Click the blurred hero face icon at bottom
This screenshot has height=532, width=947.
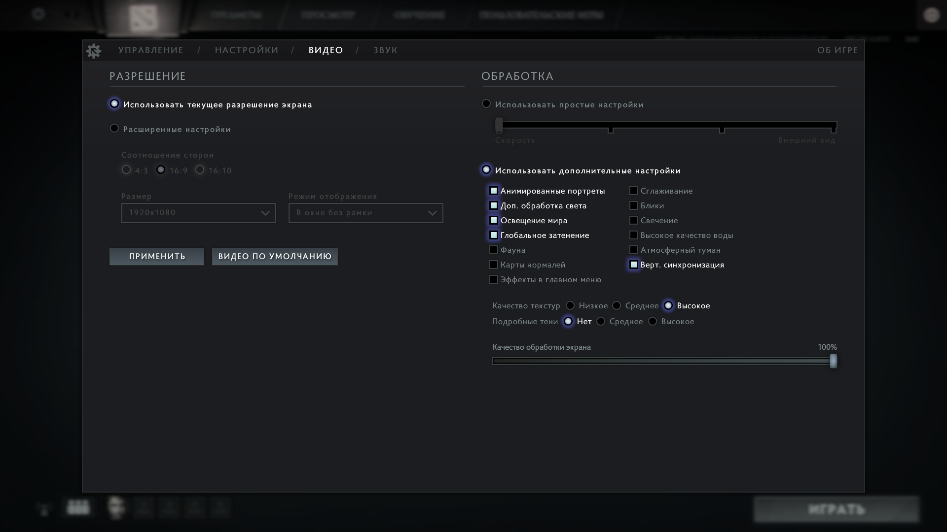[x=117, y=507]
